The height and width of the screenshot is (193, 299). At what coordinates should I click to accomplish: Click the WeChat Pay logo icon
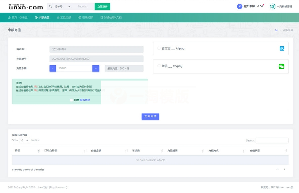281,67
